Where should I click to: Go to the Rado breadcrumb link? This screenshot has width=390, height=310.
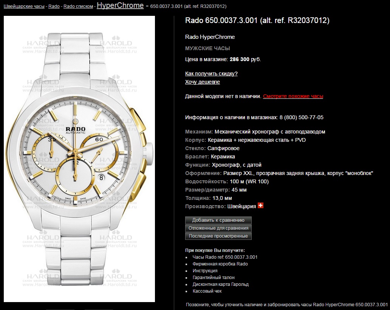pyautogui.click(x=54, y=6)
